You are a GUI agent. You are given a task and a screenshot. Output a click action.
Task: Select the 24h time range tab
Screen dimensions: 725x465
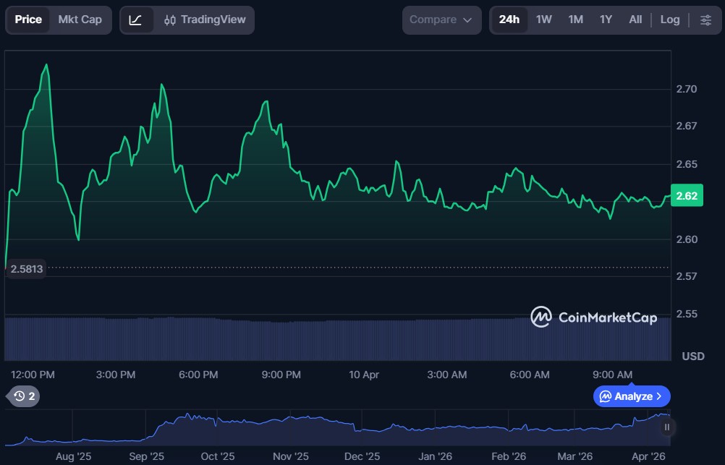pyautogui.click(x=509, y=20)
